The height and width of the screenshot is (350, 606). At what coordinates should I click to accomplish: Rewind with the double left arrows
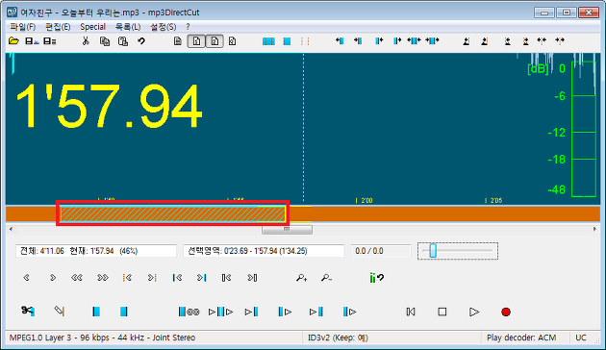pyautogui.click(x=77, y=277)
